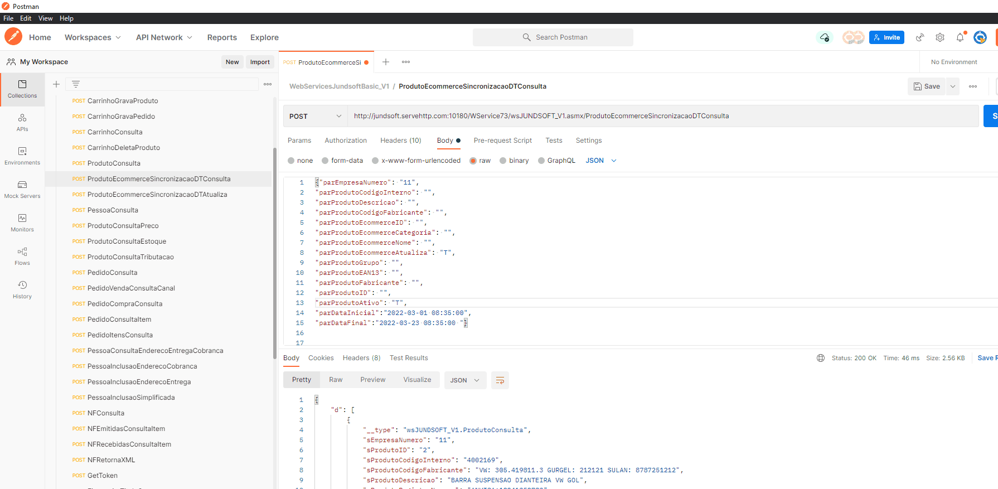Click the Search Postman field

point(553,37)
